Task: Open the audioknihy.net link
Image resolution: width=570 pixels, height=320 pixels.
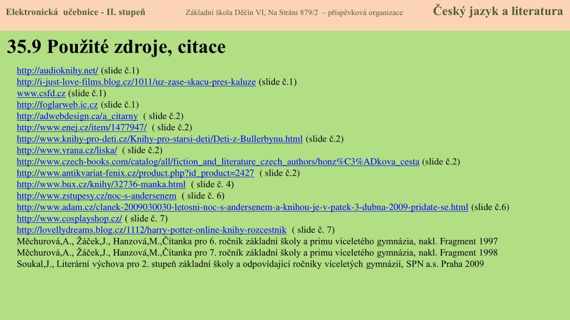Action: click(57, 71)
